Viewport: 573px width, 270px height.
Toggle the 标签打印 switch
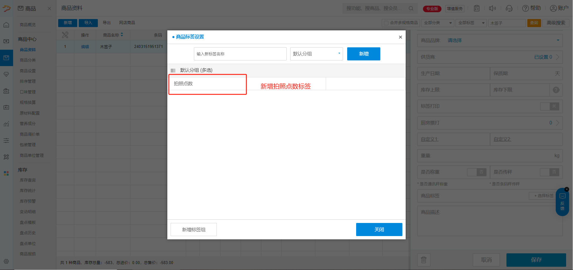[x=550, y=106]
